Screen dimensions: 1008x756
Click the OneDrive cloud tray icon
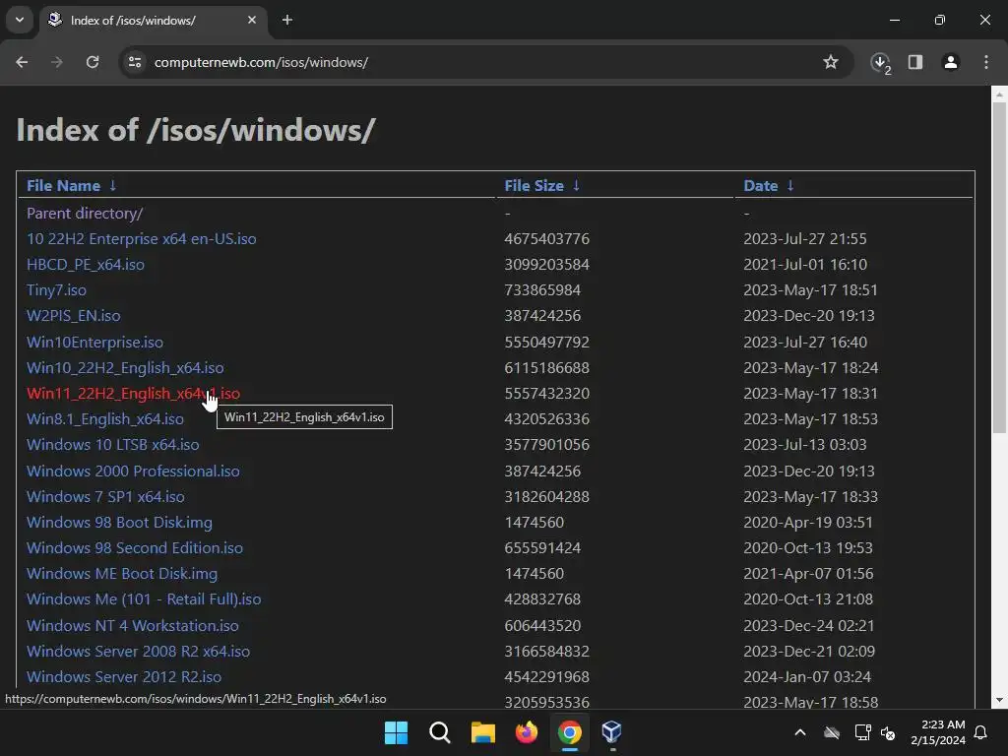coord(832,732)
